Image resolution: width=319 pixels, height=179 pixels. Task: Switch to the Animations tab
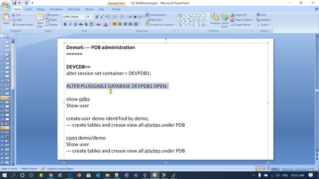pyautogui.click(x=56, y=9)
